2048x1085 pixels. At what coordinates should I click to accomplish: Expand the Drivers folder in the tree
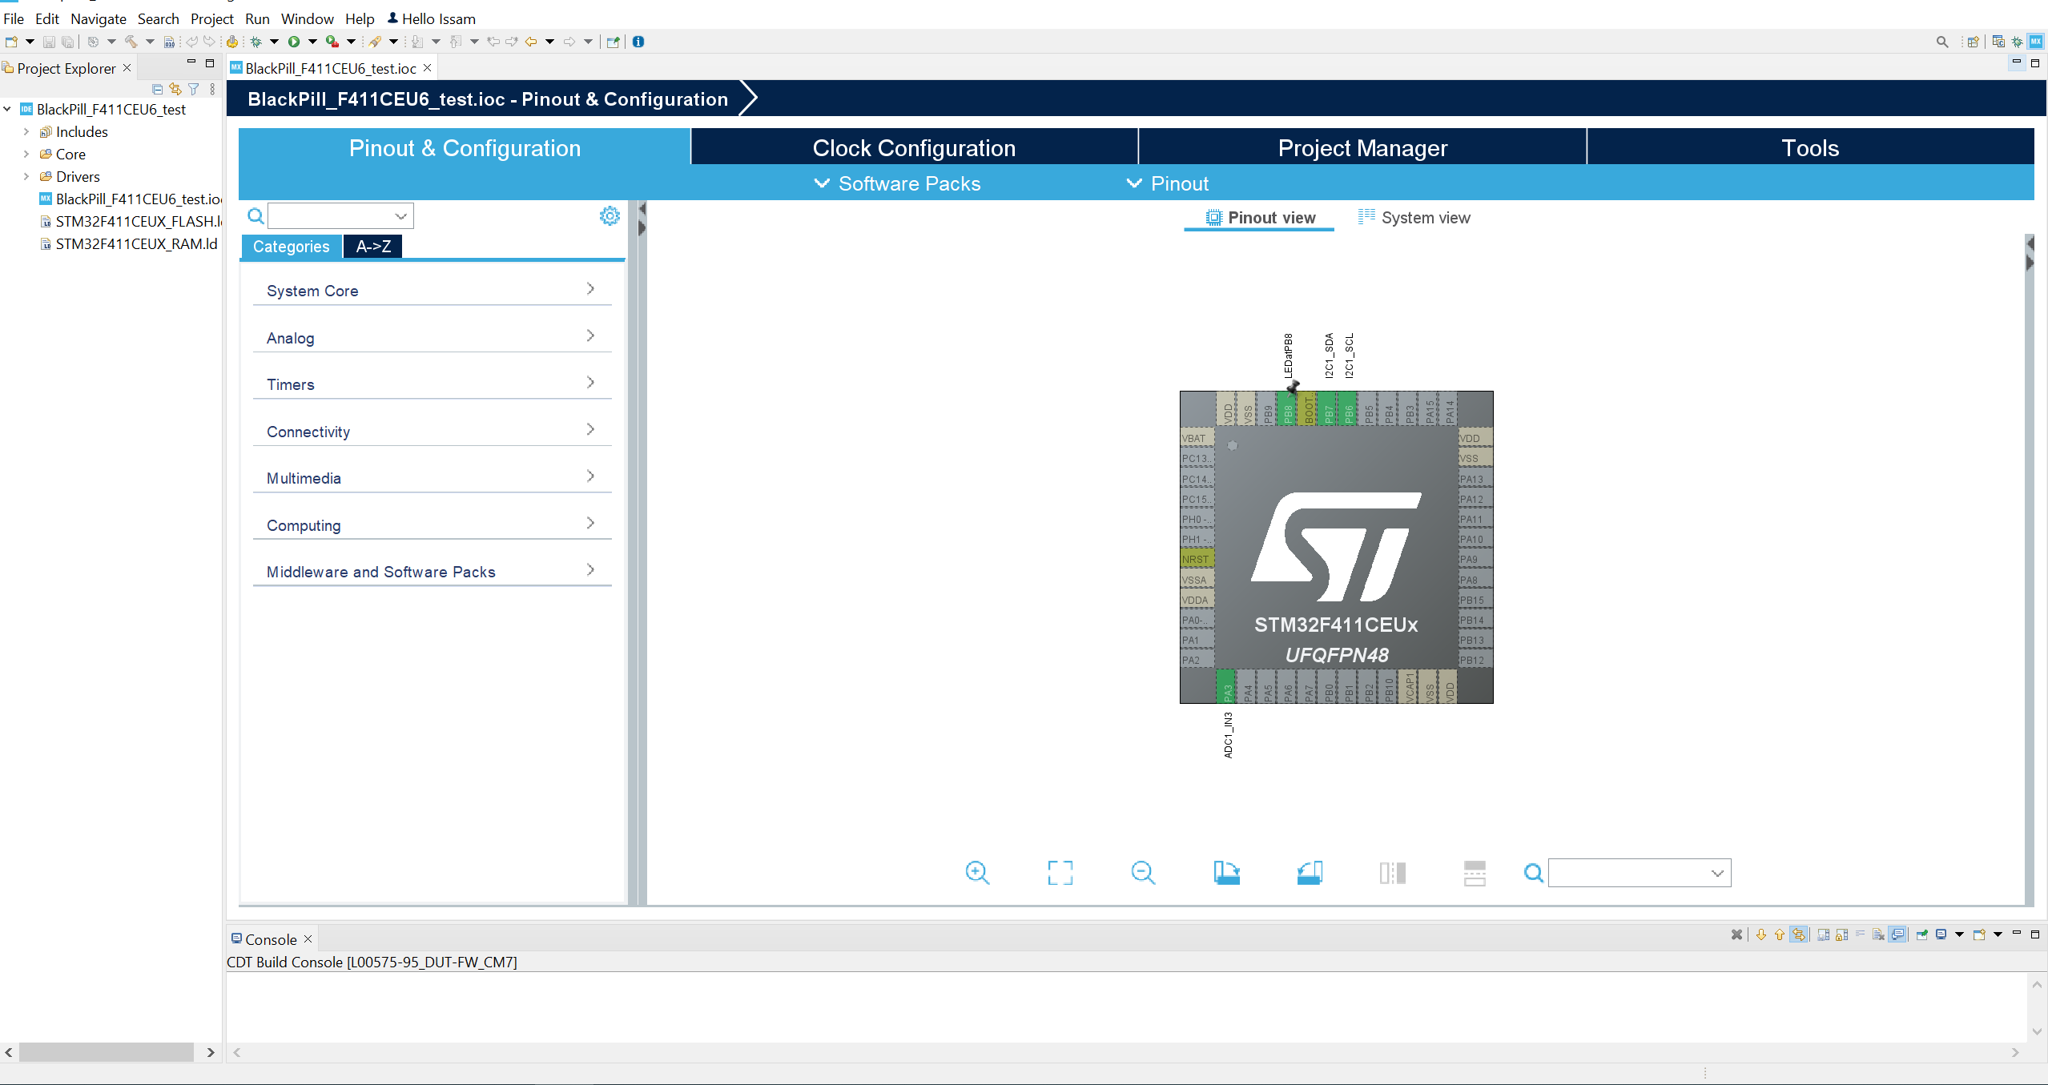coord(26,176)
